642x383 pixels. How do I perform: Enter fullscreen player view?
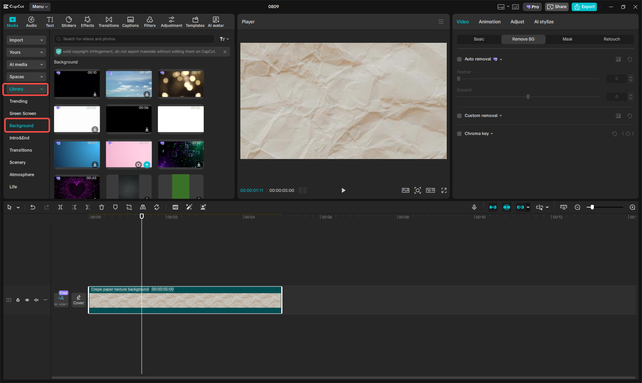444,190
